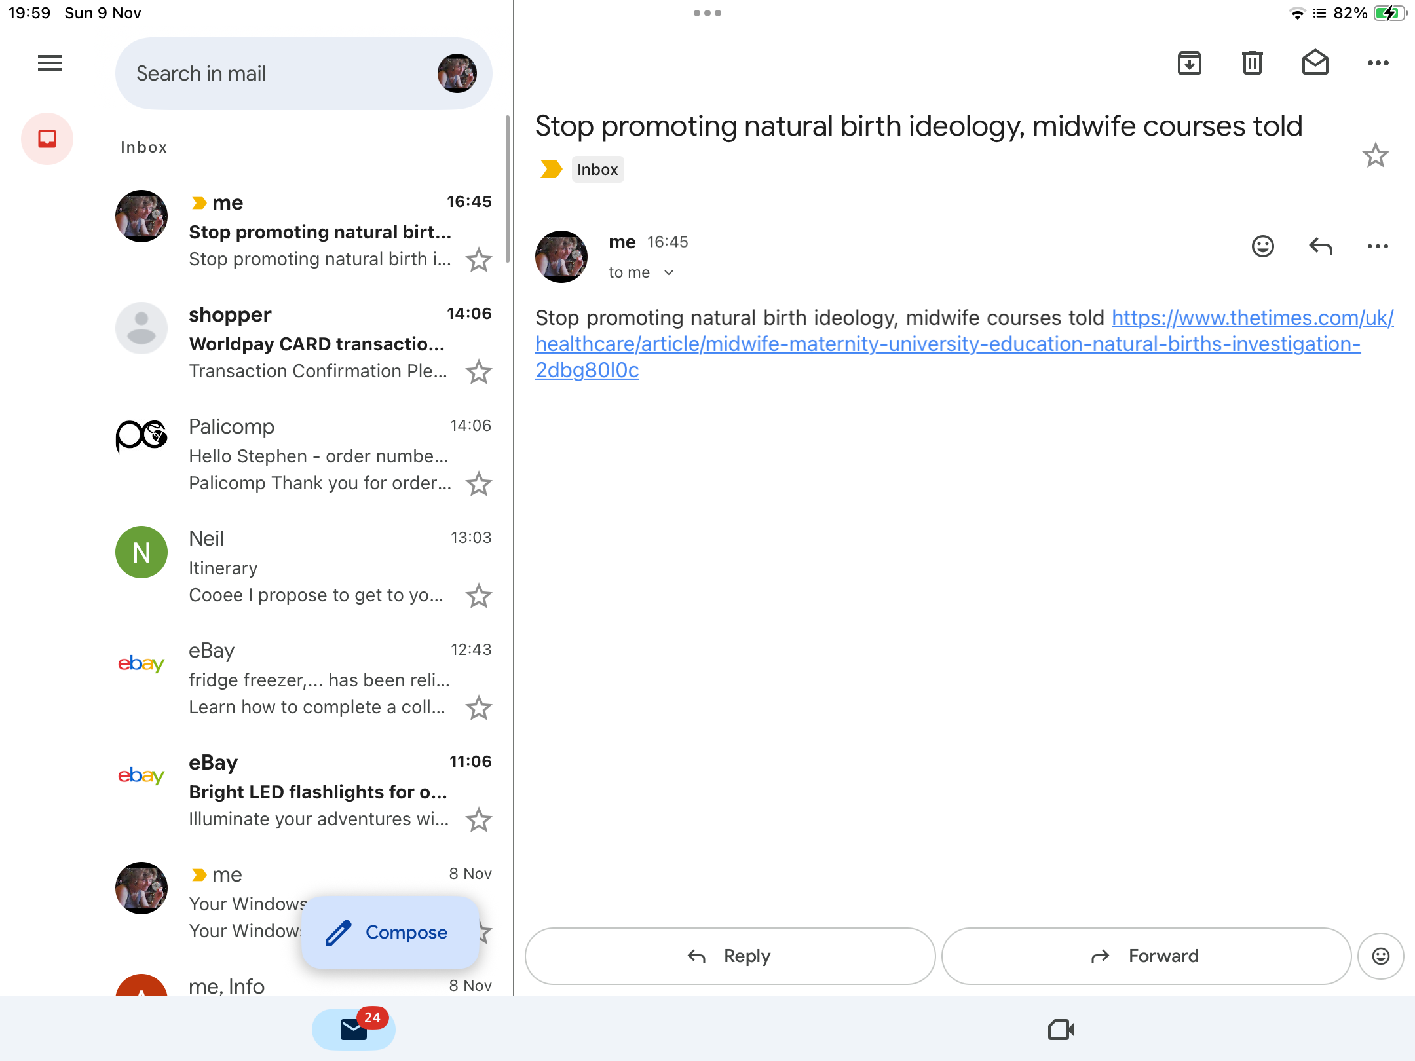The height and width of the screenshot is (1061, 1415).
Task: Open the Meet video camera tab
Action: [1061, 1029]
